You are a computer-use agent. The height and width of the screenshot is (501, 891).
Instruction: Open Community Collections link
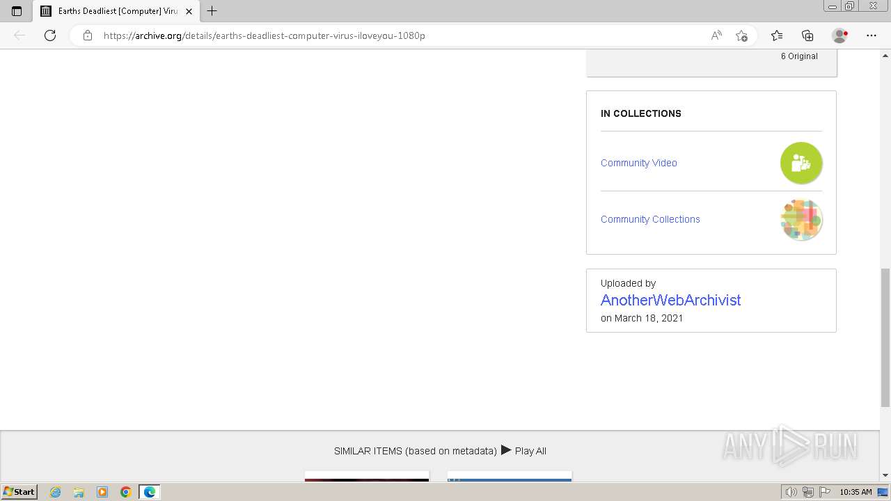[650, 219]
